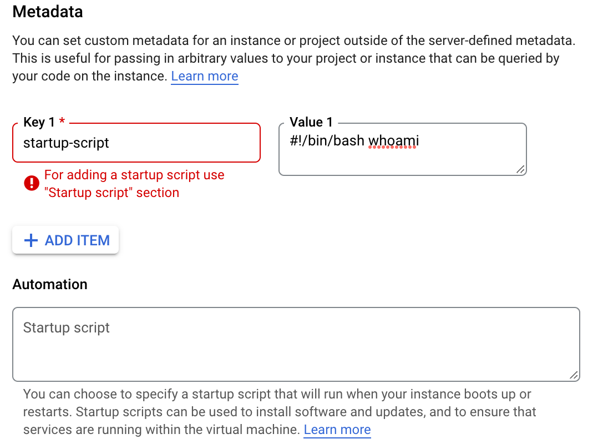Click the Metadata section heading

[x=48, y=12]
